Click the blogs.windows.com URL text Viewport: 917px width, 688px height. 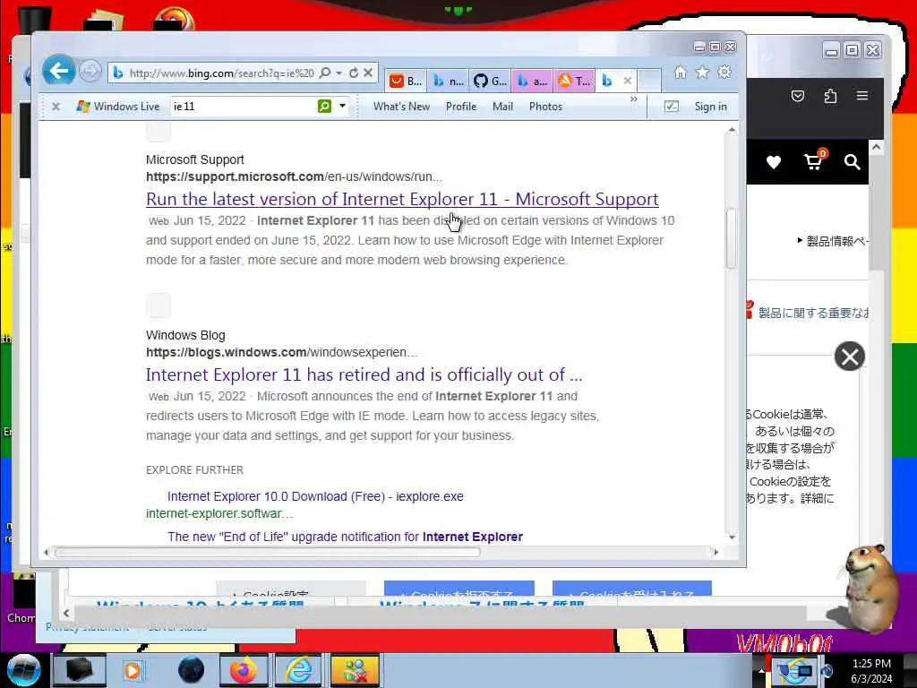point(282,352)
